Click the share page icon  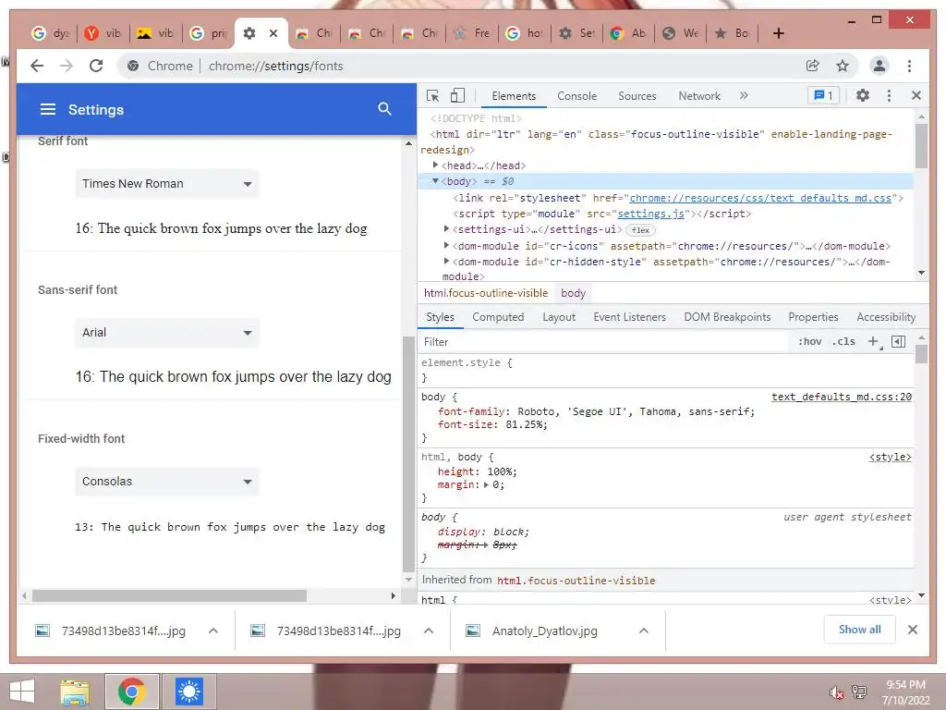click(813, 66)
